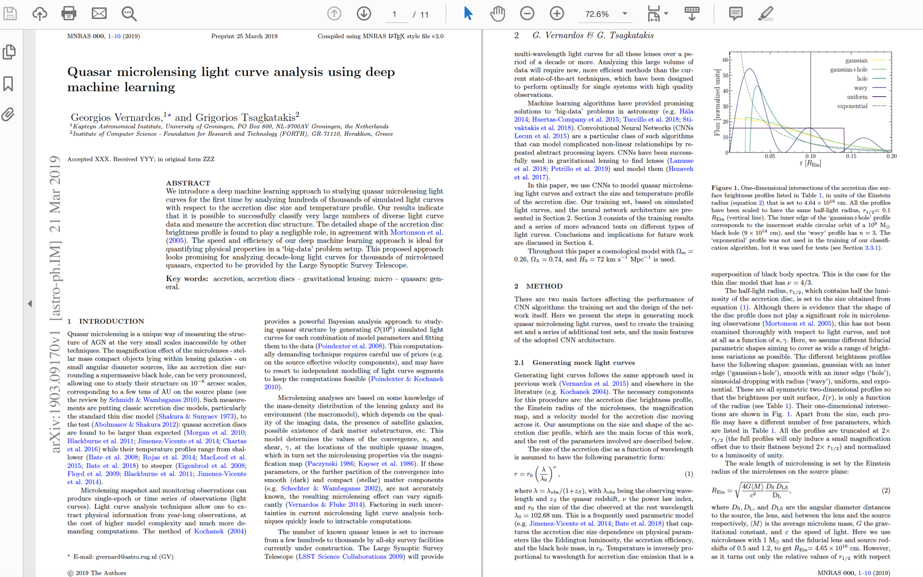The image size is (923, 577).
Task: Click the email envelope icon
Action: click(99, 14)
